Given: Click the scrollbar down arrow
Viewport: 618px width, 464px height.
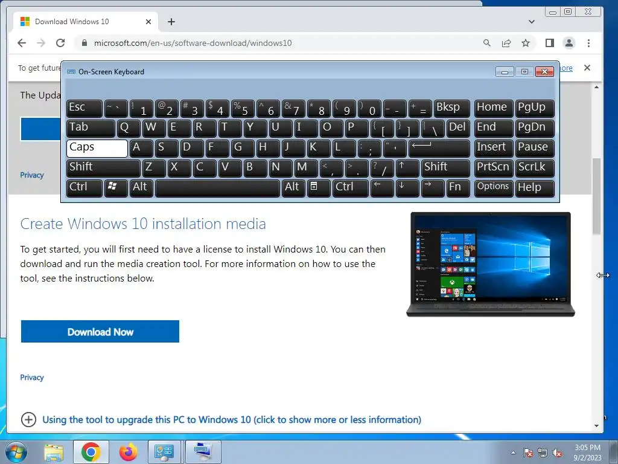Looking at the screenshot, I should 597,426.
